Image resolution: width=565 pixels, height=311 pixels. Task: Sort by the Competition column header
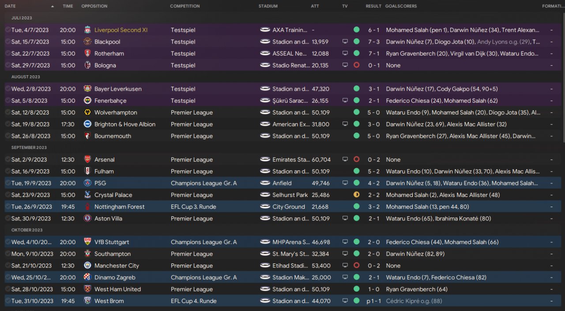pos(185,6)
